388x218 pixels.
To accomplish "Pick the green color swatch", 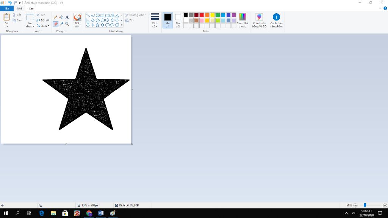I will click(218, 15).
